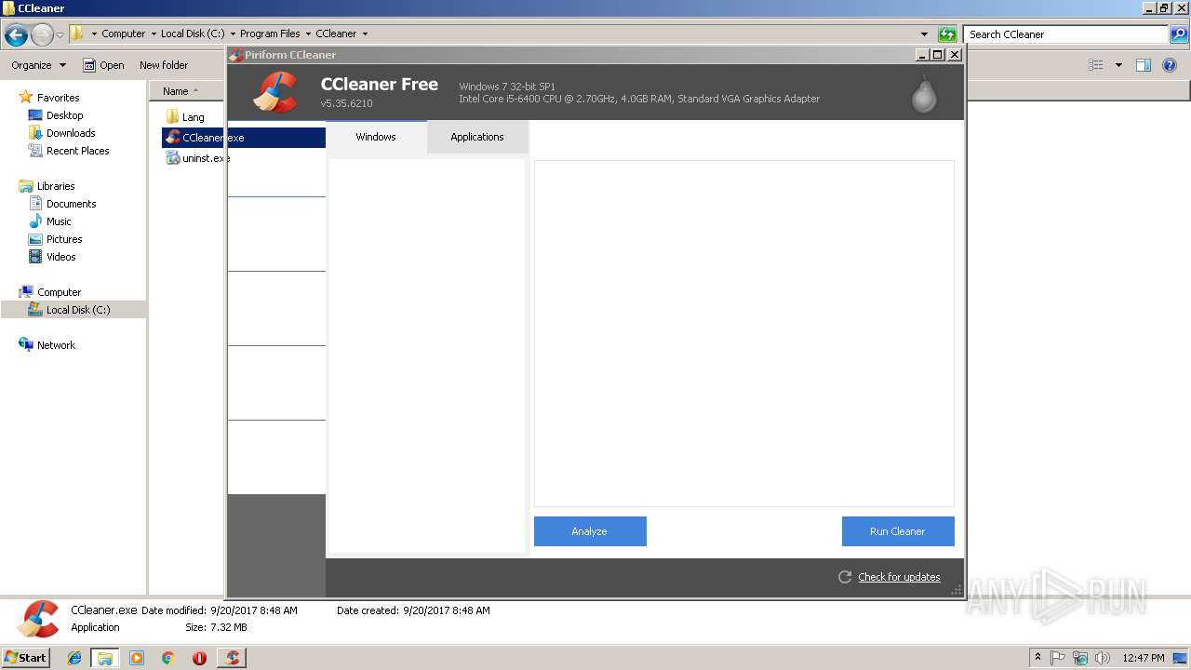
Task: Open the Organize menu
Action: point(38,65)
